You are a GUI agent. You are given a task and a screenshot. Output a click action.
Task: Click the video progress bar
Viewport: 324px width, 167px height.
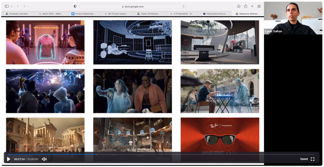click(x=161, y=154)
